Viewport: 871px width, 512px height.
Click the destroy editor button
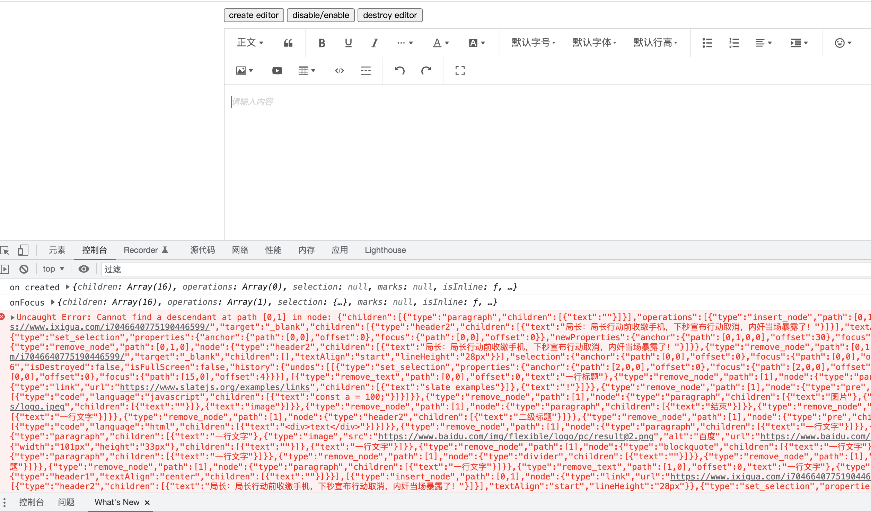point(390,15)
